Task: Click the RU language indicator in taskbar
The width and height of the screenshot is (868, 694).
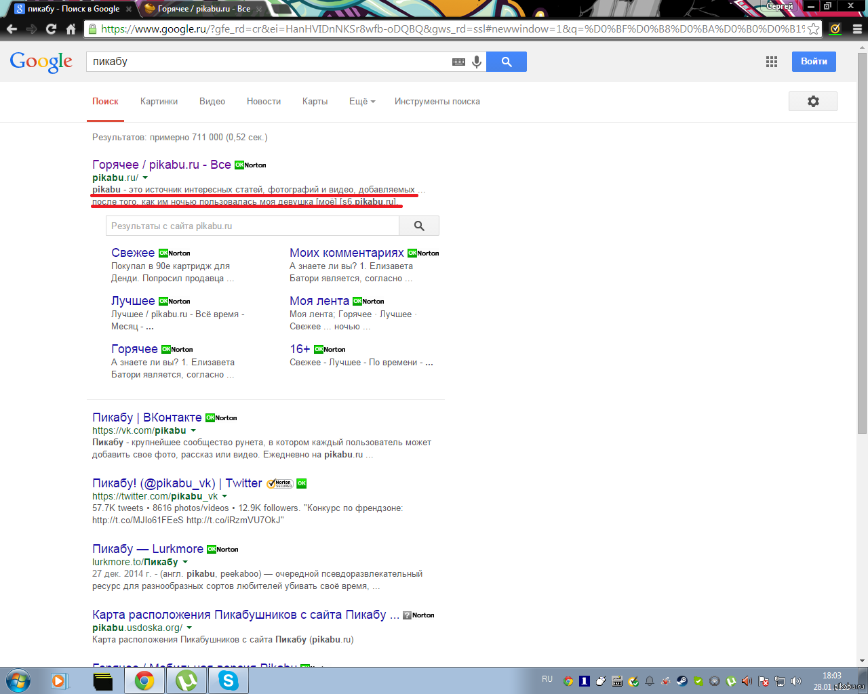Action: tap(547, 679)
